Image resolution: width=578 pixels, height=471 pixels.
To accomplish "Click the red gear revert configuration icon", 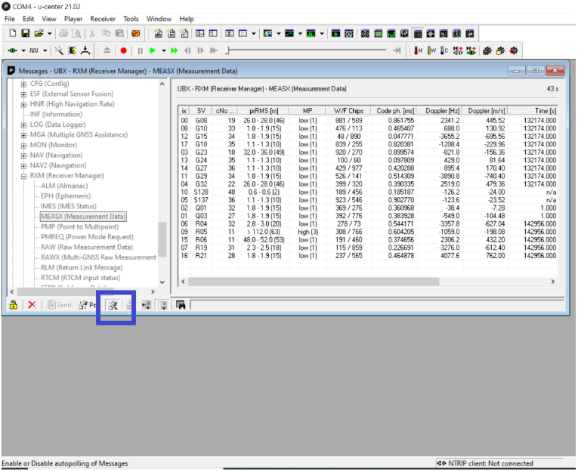I will (x=514, y=51).
